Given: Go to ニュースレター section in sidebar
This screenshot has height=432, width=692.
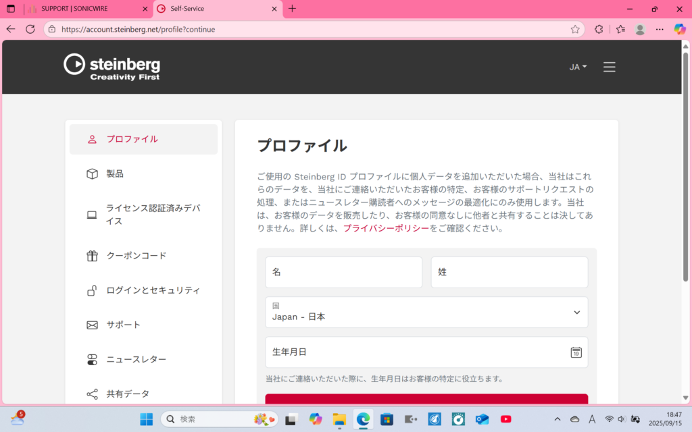Looking at the screenshot, I should pos(136,359).
